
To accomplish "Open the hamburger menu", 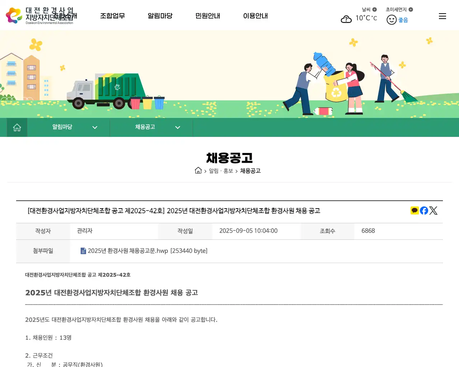I will click(442, 16).
